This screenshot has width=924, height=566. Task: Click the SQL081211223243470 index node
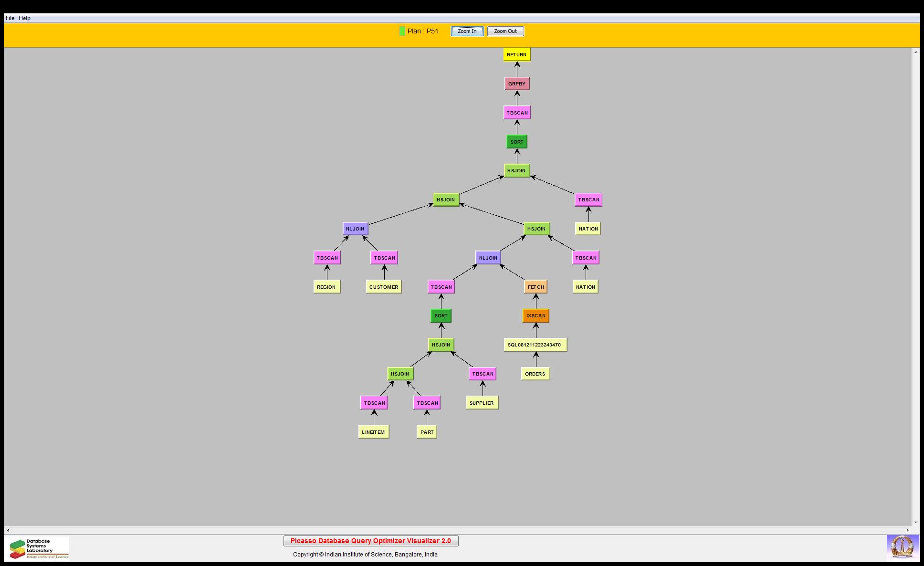(x=535, y=345)
